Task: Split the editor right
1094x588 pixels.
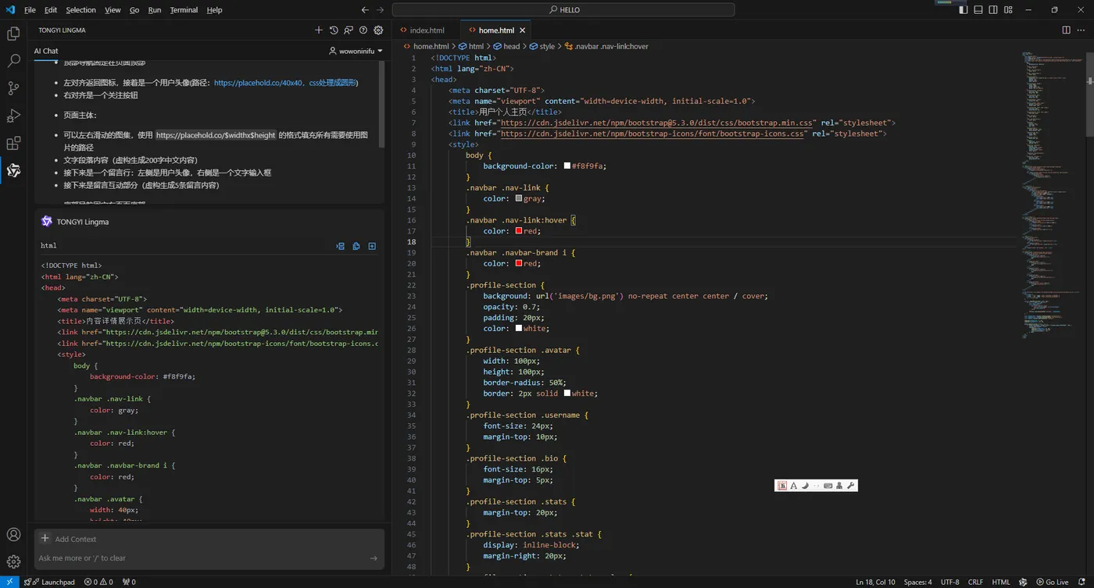Action: (1066, 30)
